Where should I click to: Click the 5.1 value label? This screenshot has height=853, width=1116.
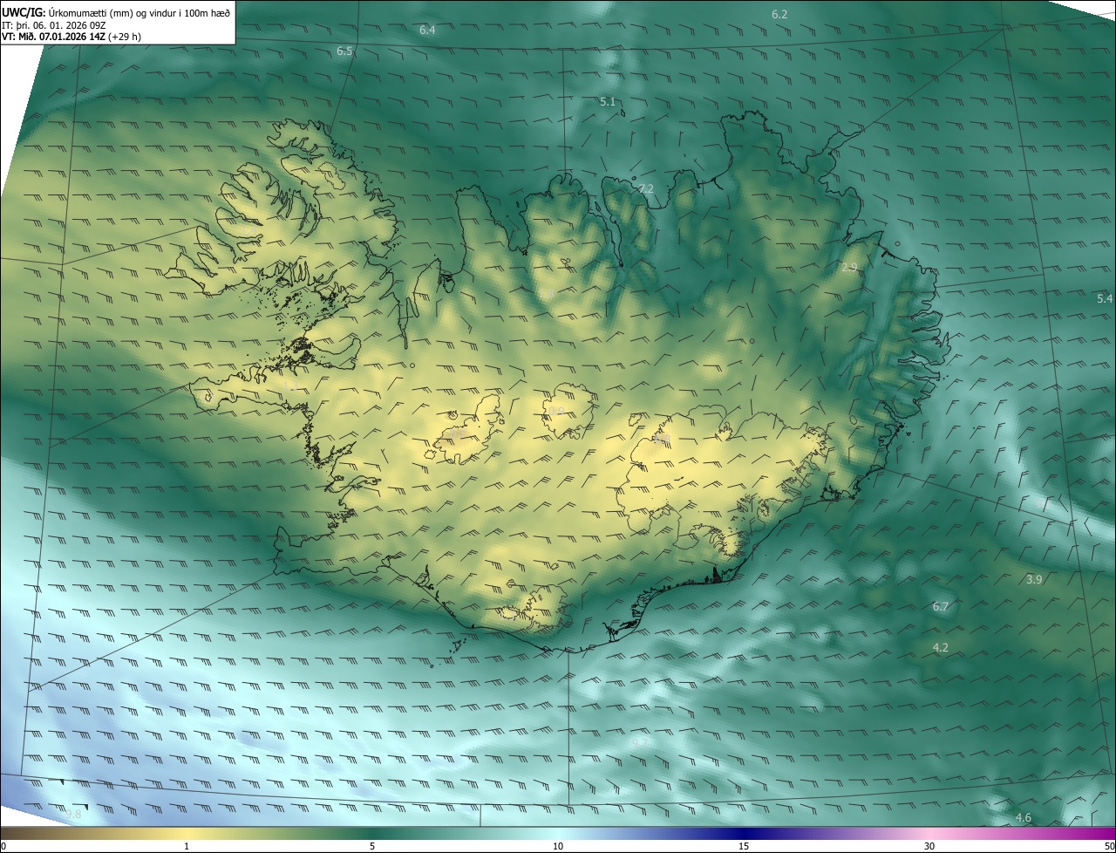(x=608, y=101)
